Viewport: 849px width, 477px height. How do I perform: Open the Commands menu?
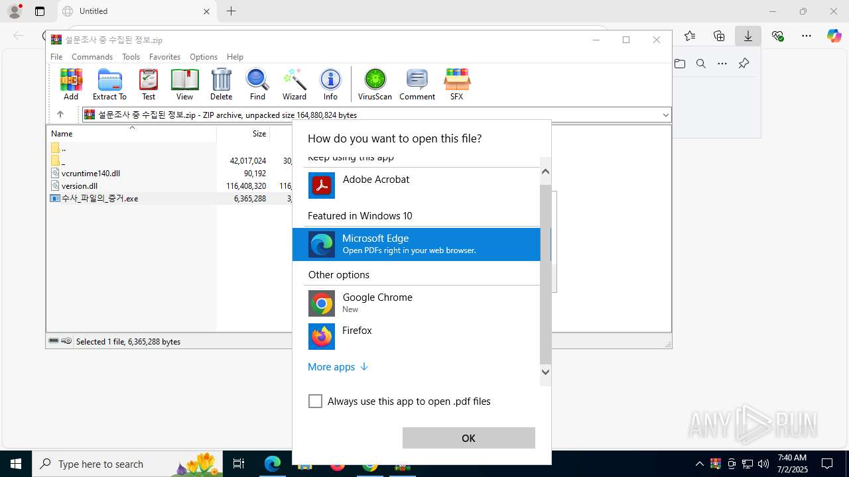click(x=92, y=57)
